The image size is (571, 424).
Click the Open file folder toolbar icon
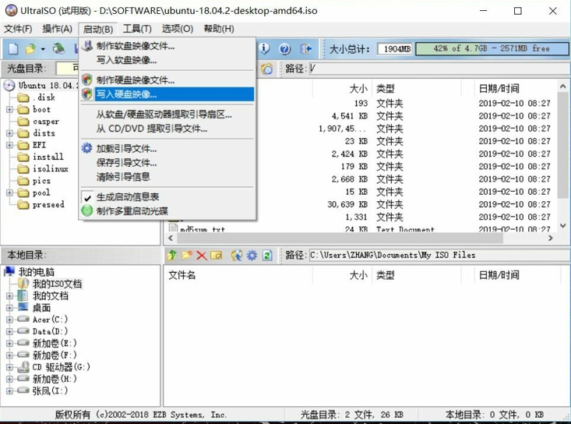pos(30,49)
